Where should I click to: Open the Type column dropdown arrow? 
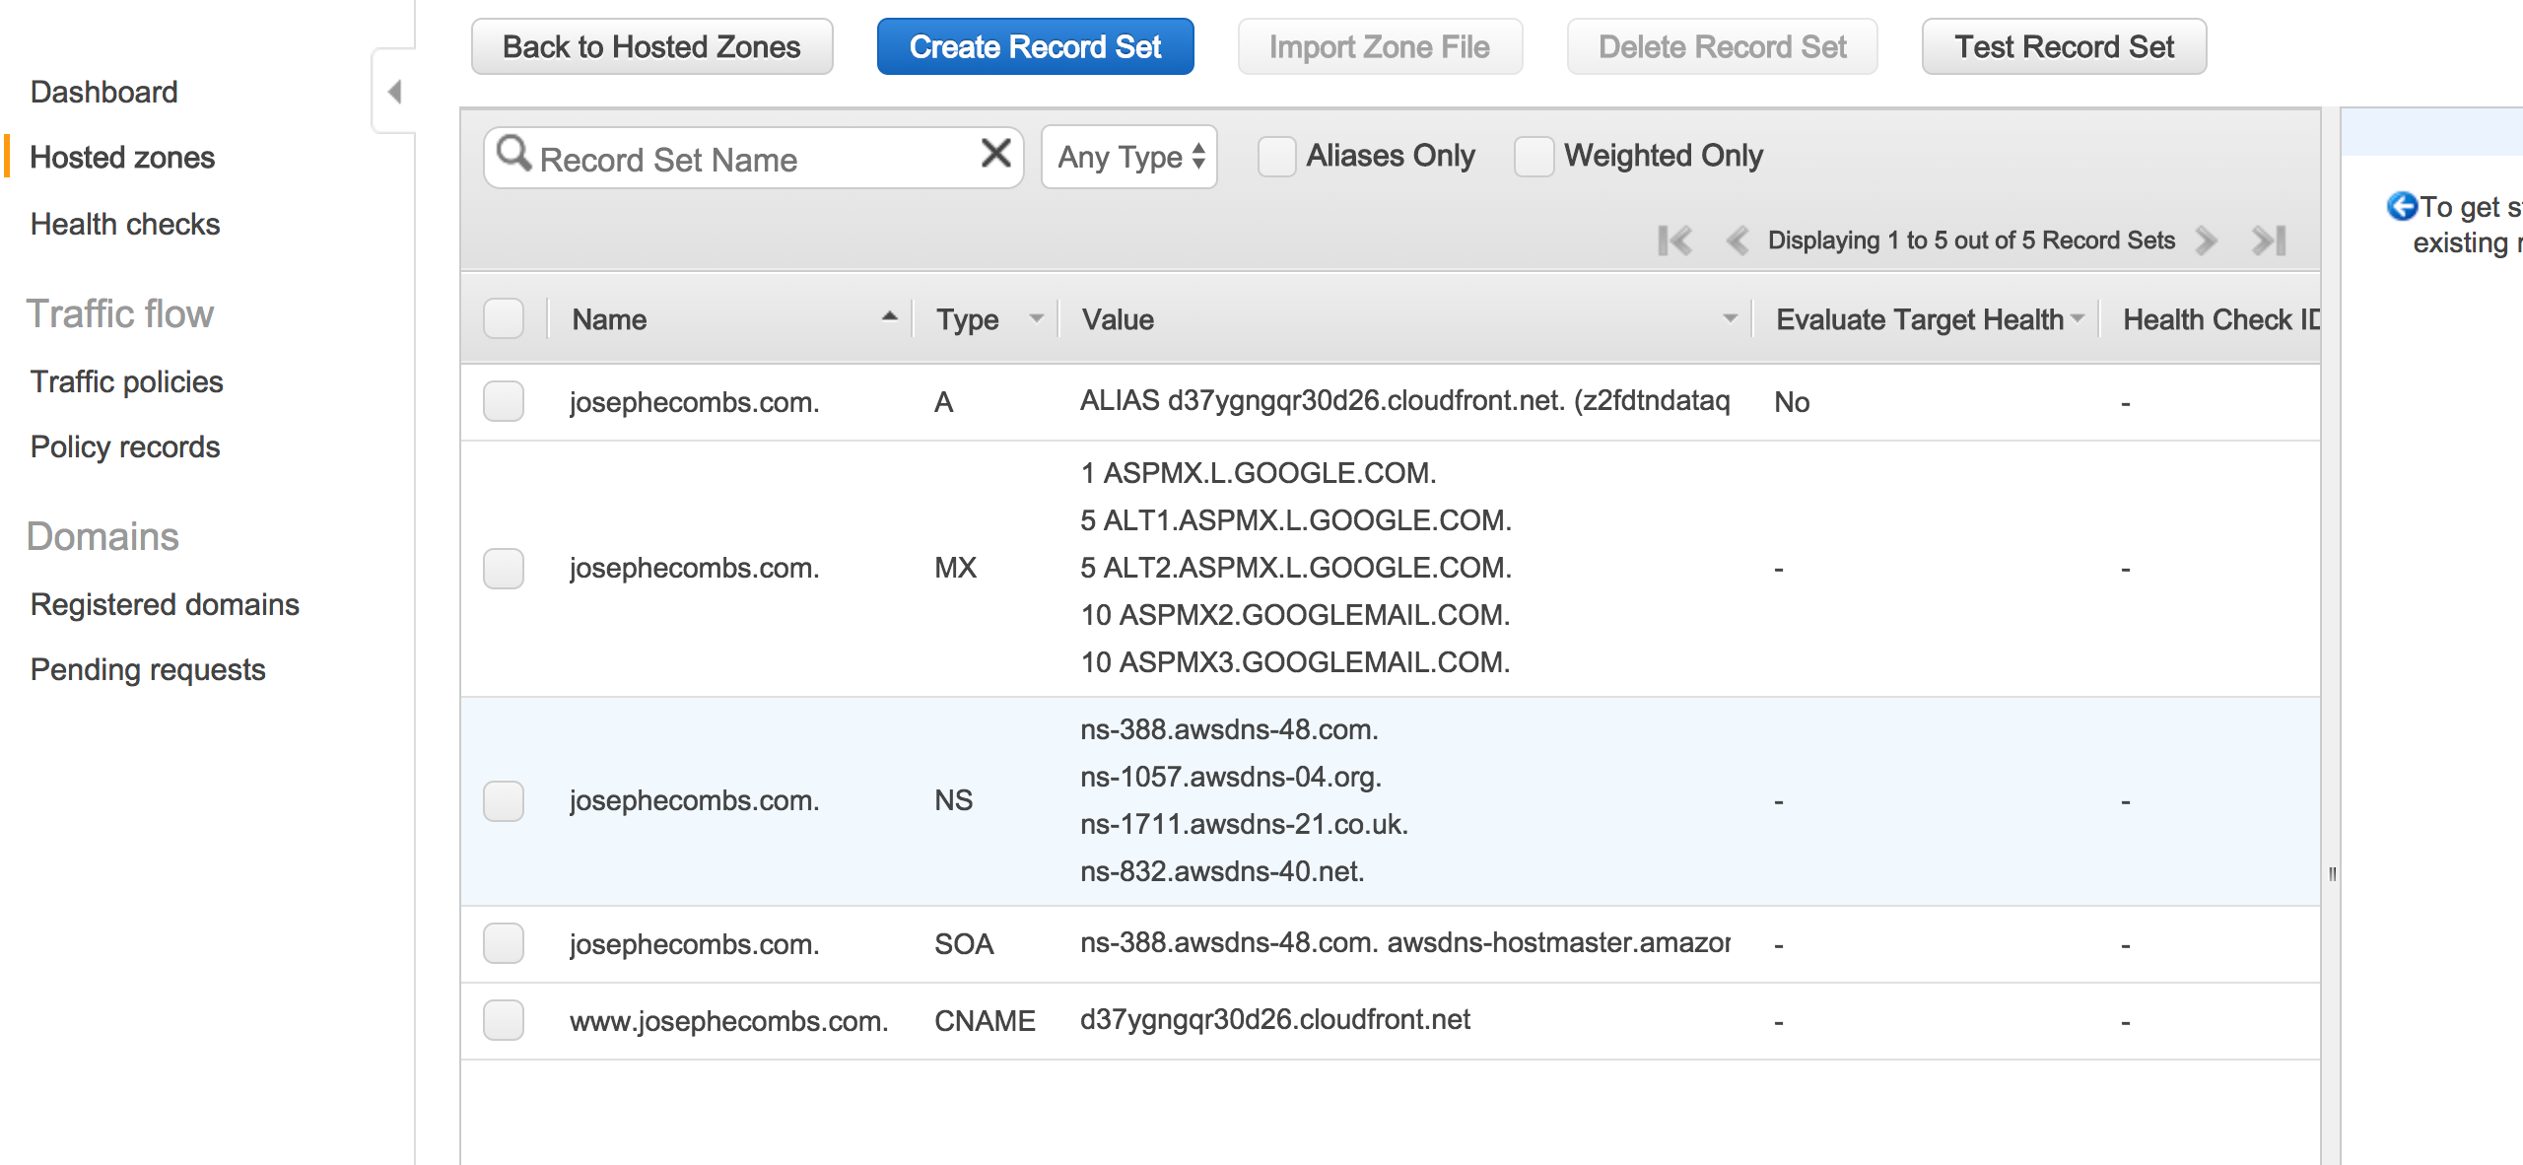pyautogui.click(x=1036, y=318)
